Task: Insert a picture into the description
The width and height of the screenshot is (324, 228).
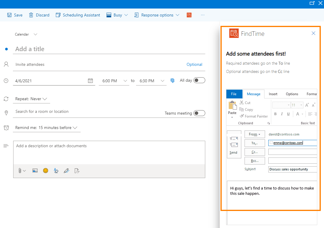Action: pos(35,171)
